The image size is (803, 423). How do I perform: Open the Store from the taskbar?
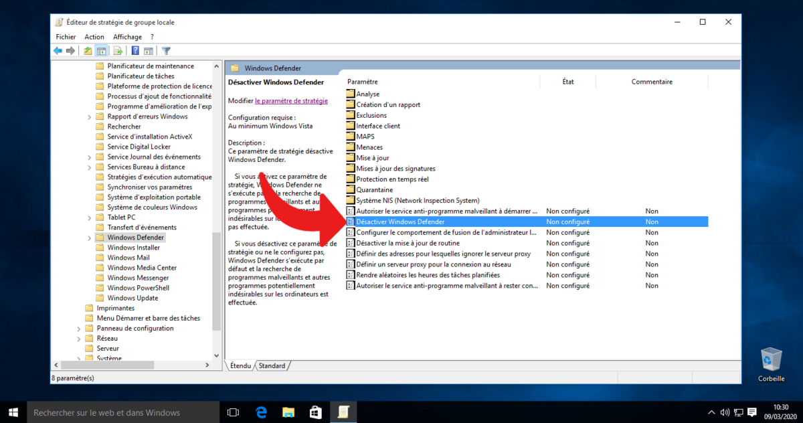[x=315, y=412]
